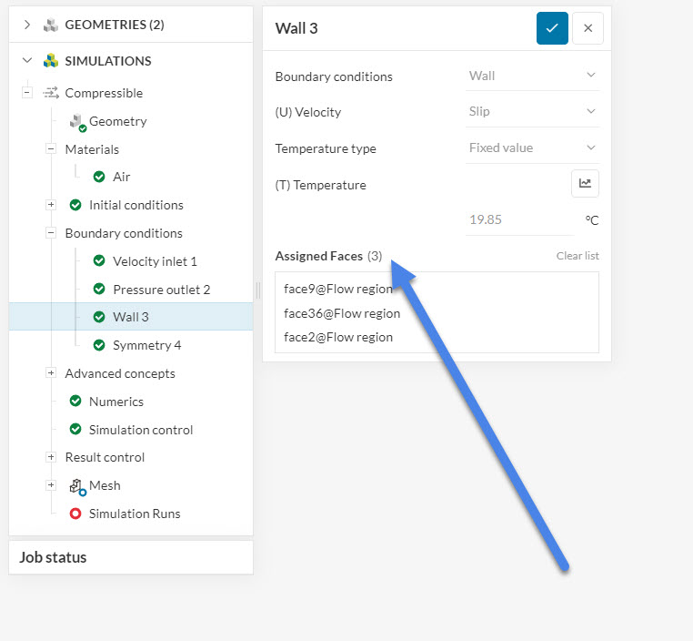
Task: Close the Wall 3 panel
Action: click(x=588, y=28)
